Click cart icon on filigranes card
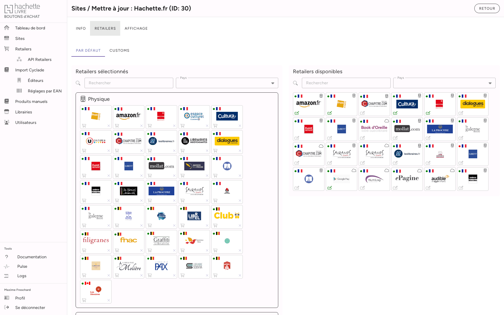The height and width of the screenshot is (315, 504). point(84,250)
